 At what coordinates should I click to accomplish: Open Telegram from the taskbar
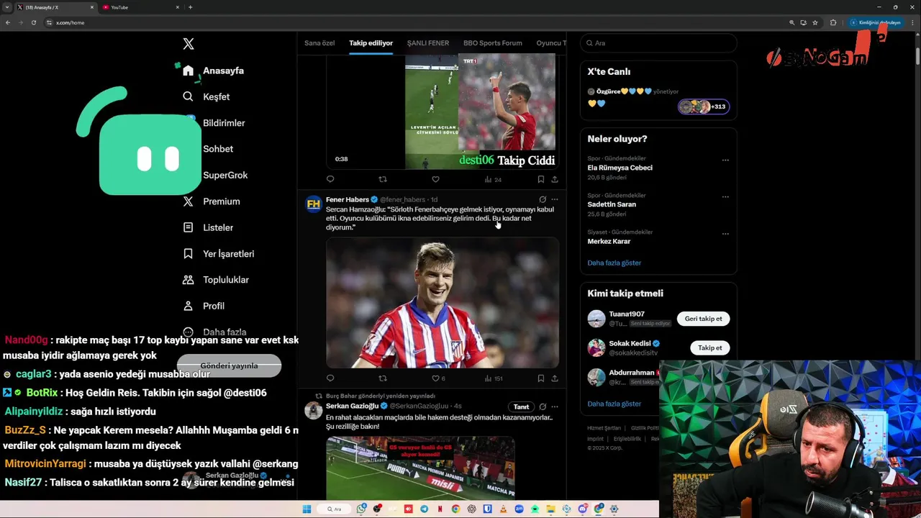coord(424,509)
